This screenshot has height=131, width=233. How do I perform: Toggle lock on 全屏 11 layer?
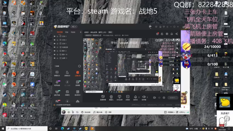57,58
